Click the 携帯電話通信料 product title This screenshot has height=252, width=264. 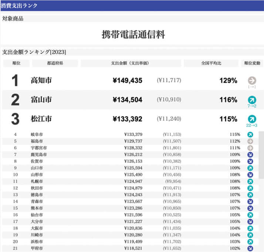[x=133, y=35]
